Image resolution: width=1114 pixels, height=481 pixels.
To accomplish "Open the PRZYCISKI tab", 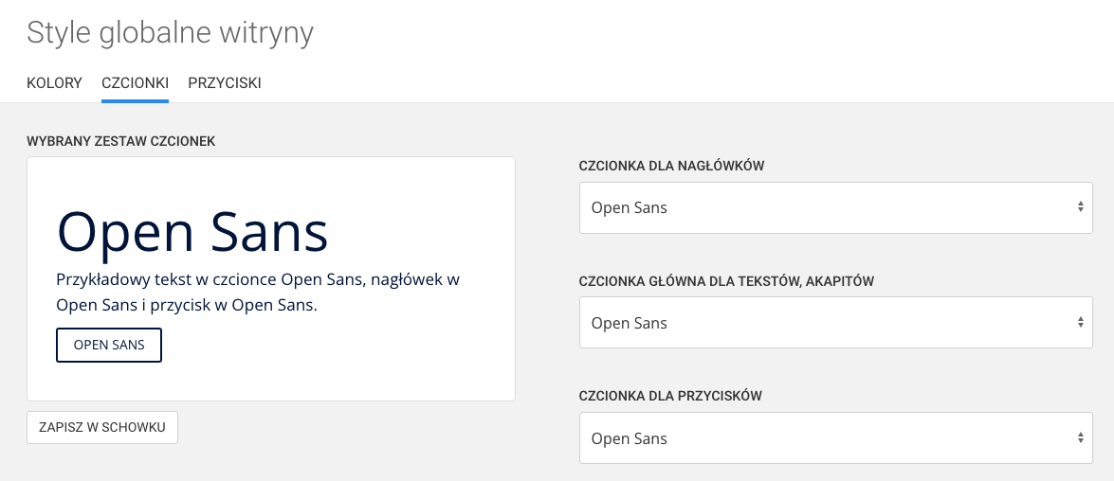I will [225, 83].
